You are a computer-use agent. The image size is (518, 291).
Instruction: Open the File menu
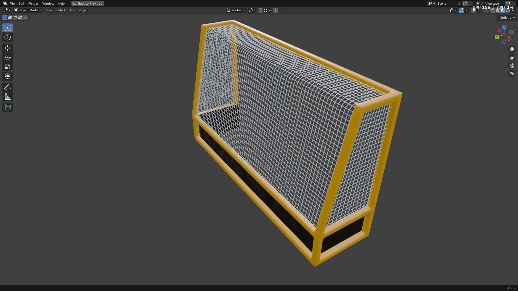12,4
